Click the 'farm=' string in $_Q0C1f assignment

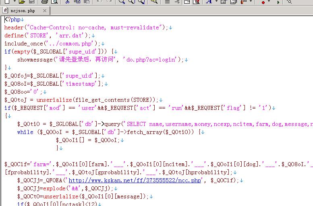point(41,164)
